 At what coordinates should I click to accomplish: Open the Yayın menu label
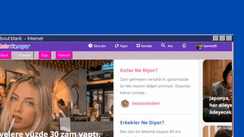[x=123, y=46]
